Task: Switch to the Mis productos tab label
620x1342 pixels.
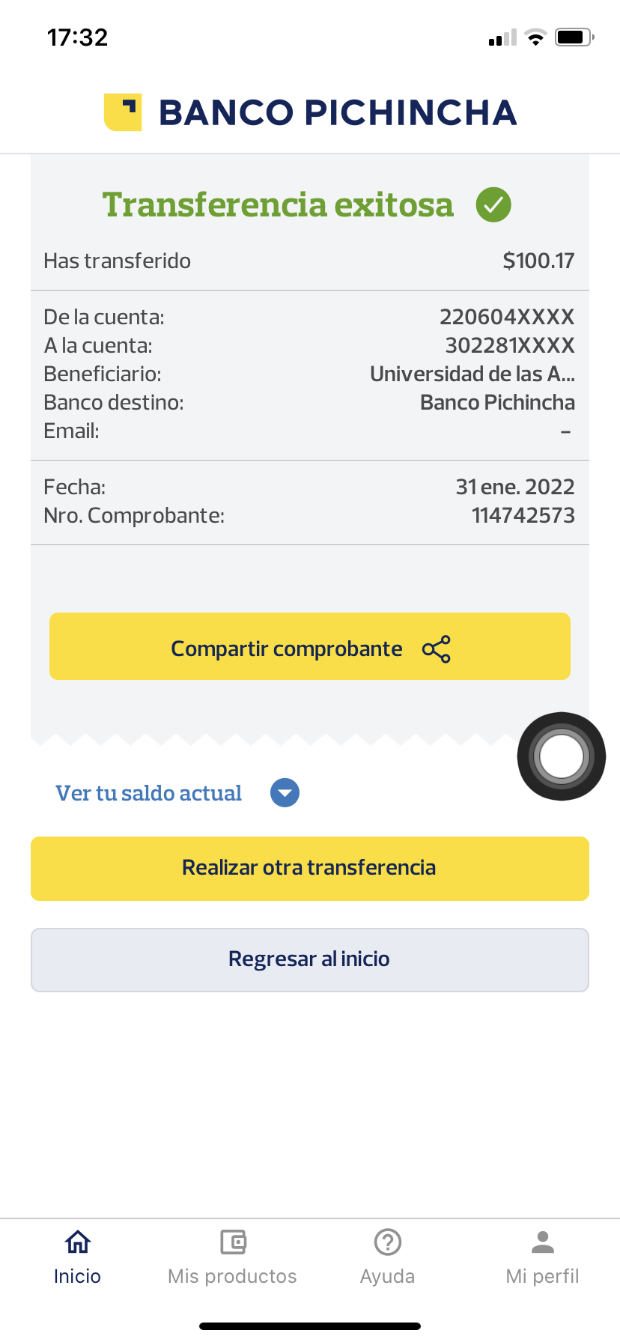Action: click(232, 1276)
